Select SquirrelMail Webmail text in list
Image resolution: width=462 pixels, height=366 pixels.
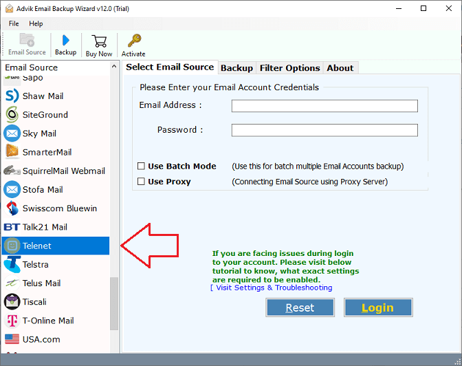64,171
